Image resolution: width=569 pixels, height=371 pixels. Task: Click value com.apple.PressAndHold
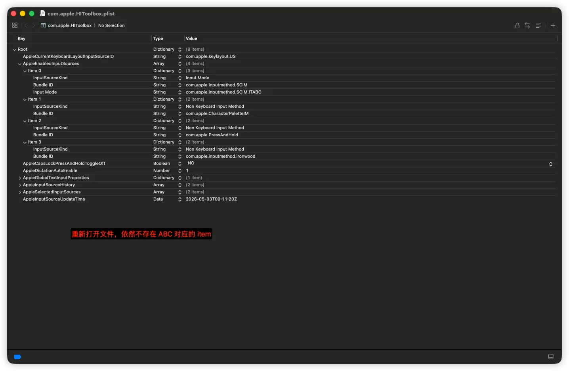(x=212, y=135)
